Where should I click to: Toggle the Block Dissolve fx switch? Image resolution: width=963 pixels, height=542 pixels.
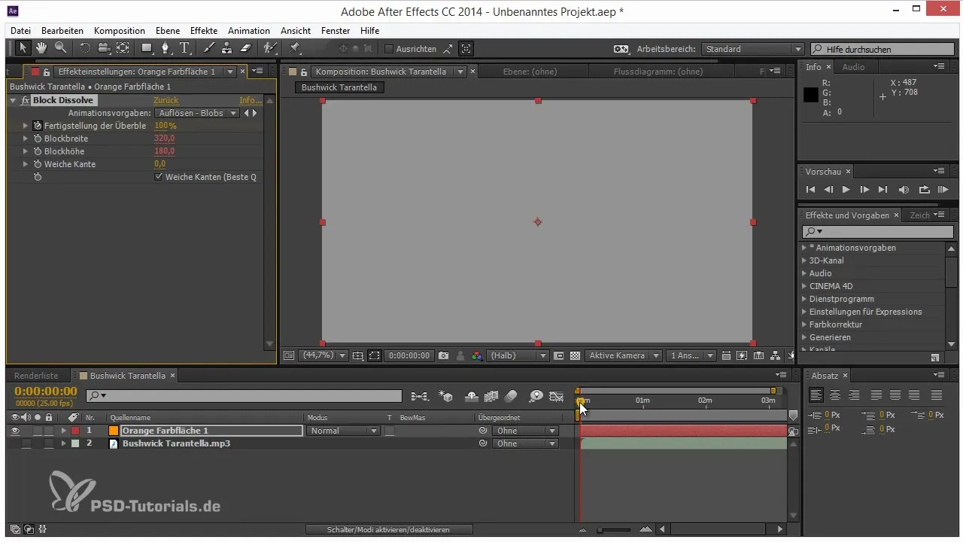click(x=25, y=100)
